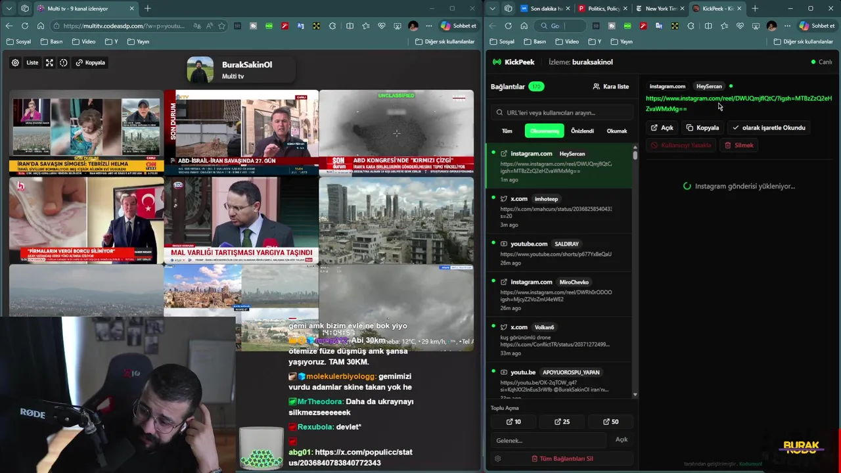Open new tab in right browser

click(755, 9)
